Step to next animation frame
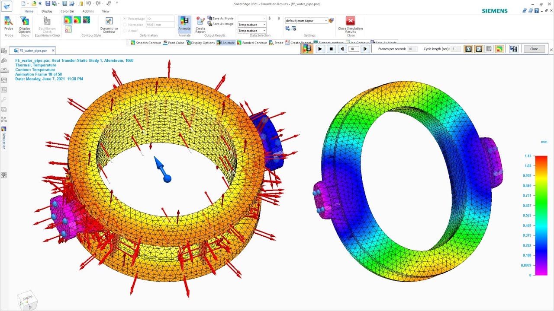This screenshot has height=311, width=554. (365, 49)
